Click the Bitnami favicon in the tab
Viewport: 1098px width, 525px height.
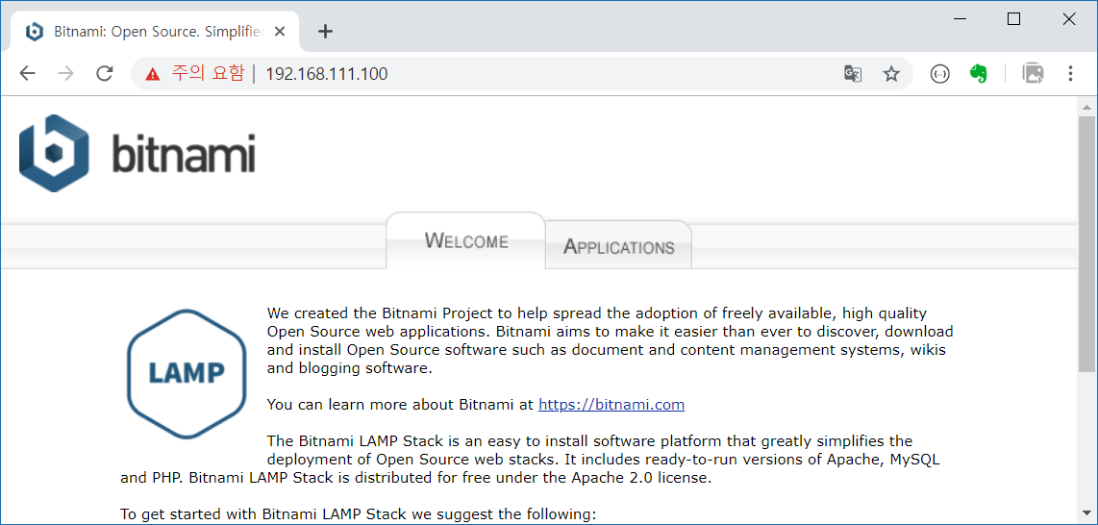(34, 32)
